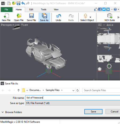
Task: Open the File menu tab
Action: tap(7, 10)
